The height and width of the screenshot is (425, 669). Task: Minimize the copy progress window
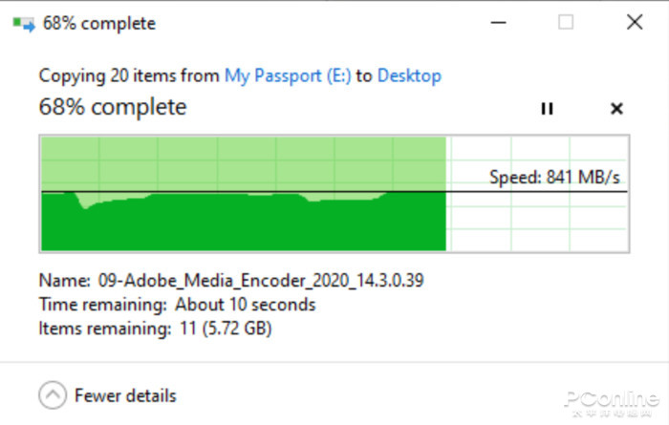pos(499,23)
